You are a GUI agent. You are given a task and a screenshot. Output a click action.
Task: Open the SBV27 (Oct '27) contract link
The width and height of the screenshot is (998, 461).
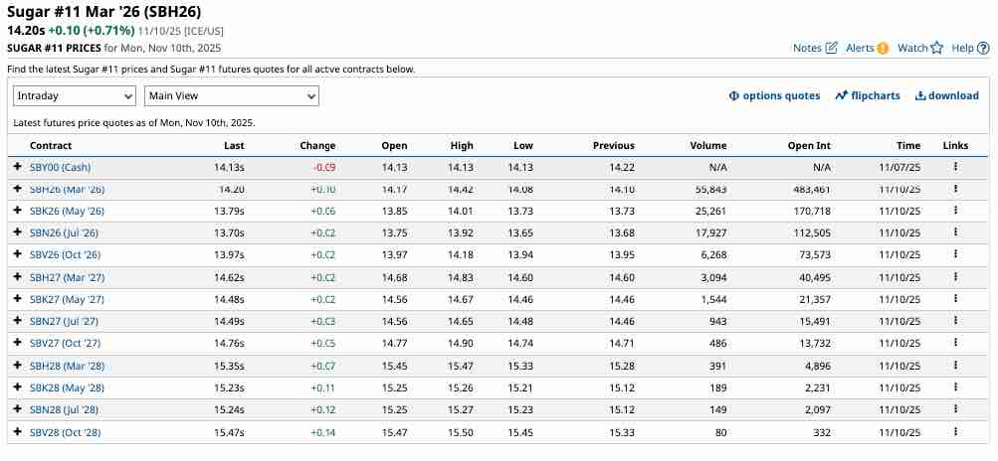click(x=67, y=344)
